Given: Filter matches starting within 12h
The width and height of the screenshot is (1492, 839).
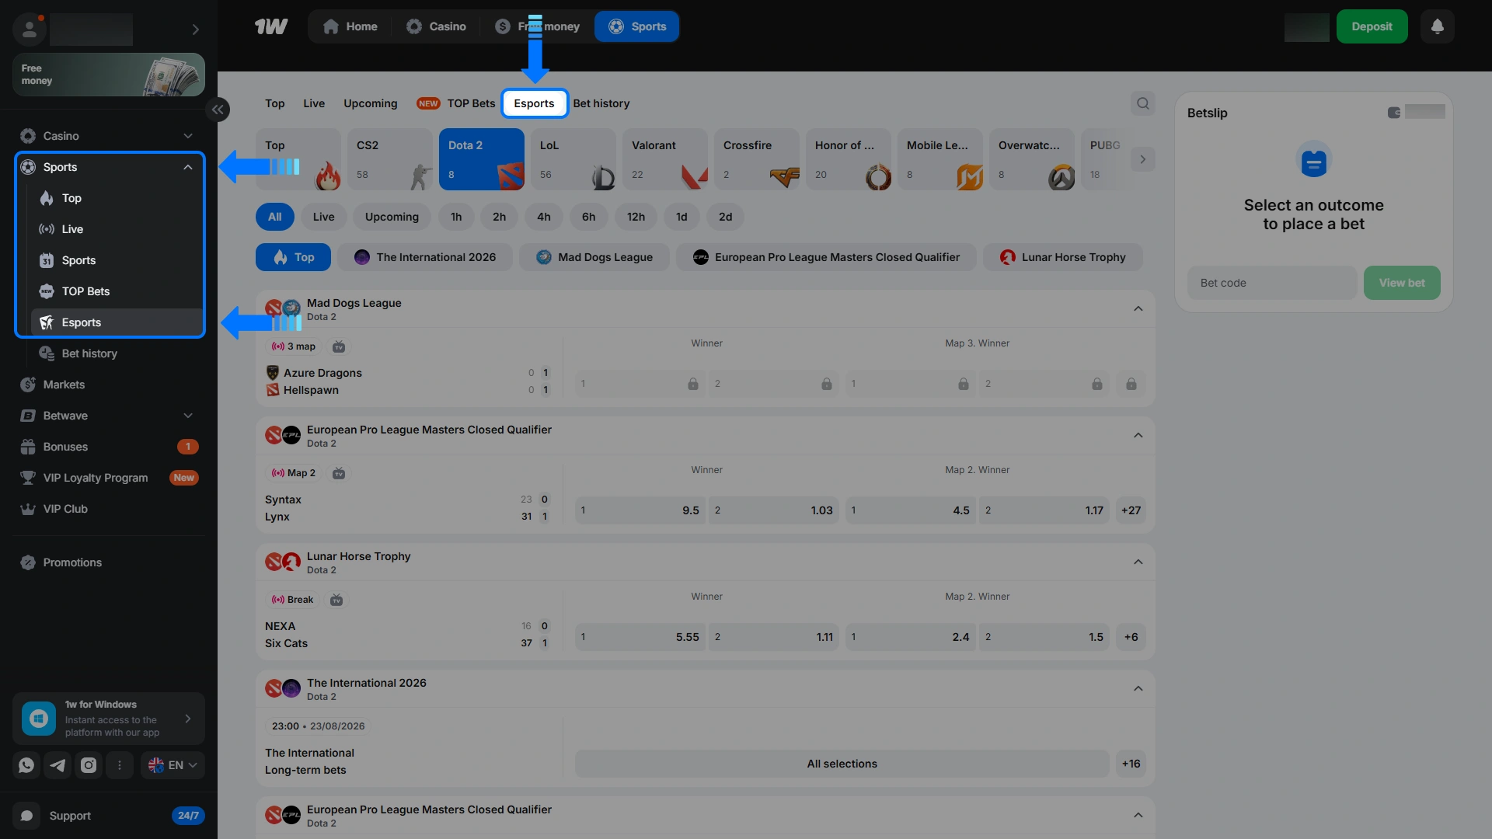Looking at the screenshot, I should click(x=636, y=217).
